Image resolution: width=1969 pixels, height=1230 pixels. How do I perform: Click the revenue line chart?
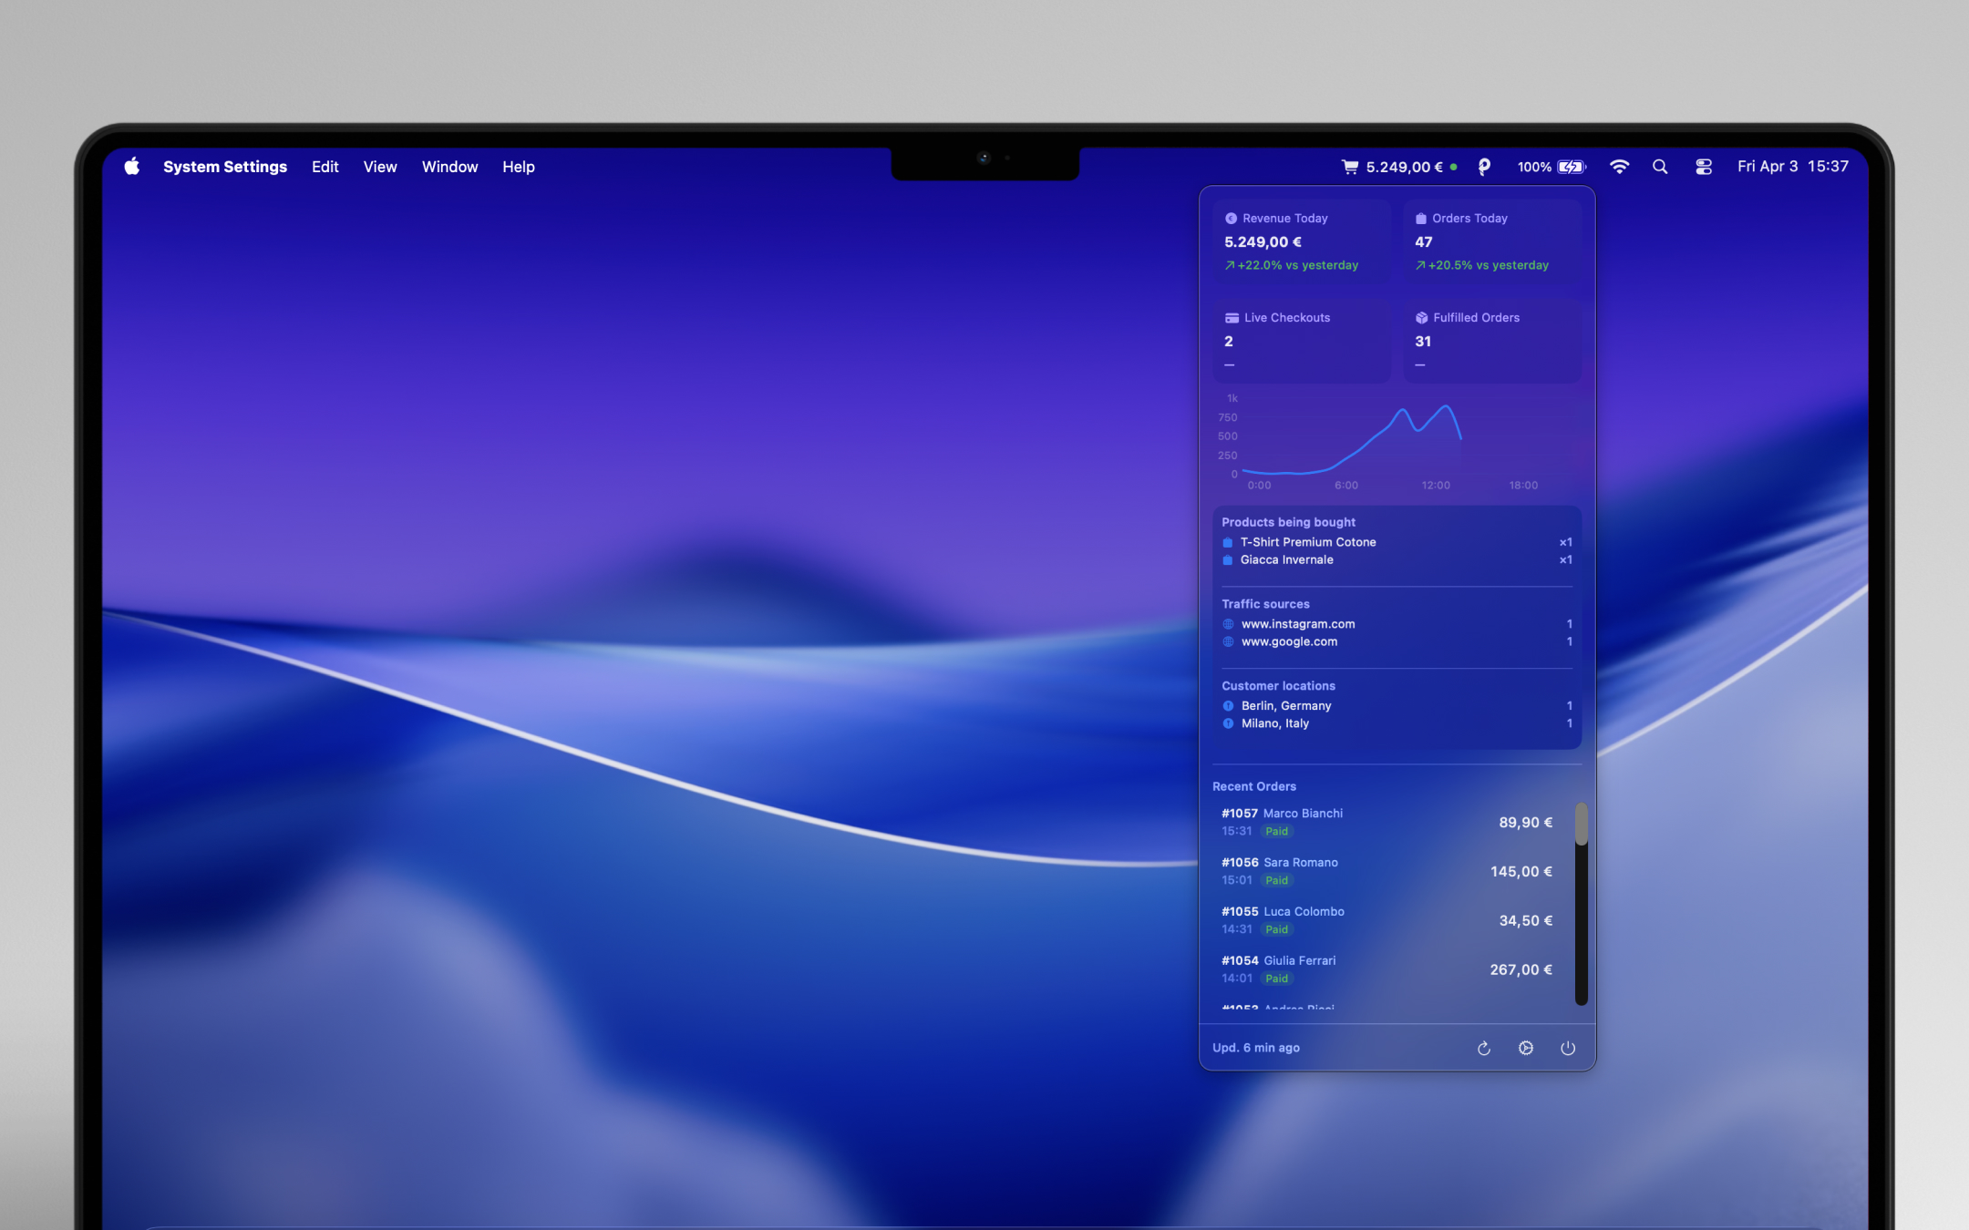tap(1397, 441)
